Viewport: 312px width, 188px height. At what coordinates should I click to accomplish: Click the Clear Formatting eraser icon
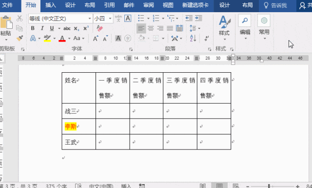pos(99,28)
